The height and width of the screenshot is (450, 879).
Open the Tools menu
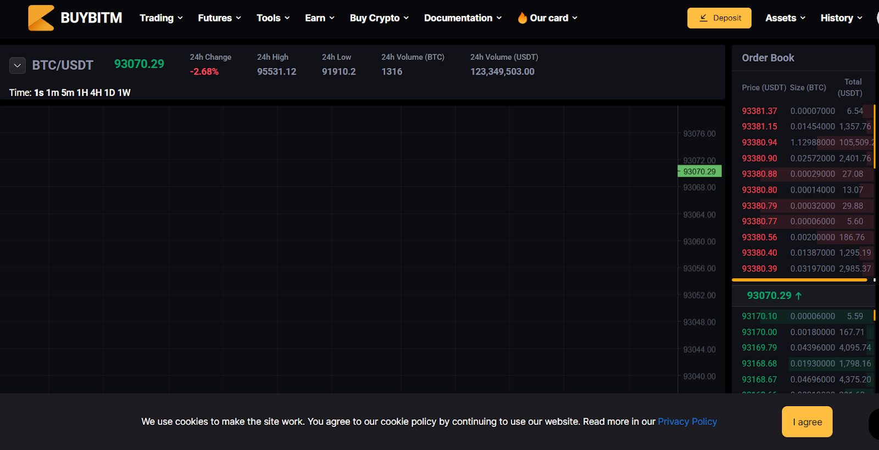pos(273,18)
